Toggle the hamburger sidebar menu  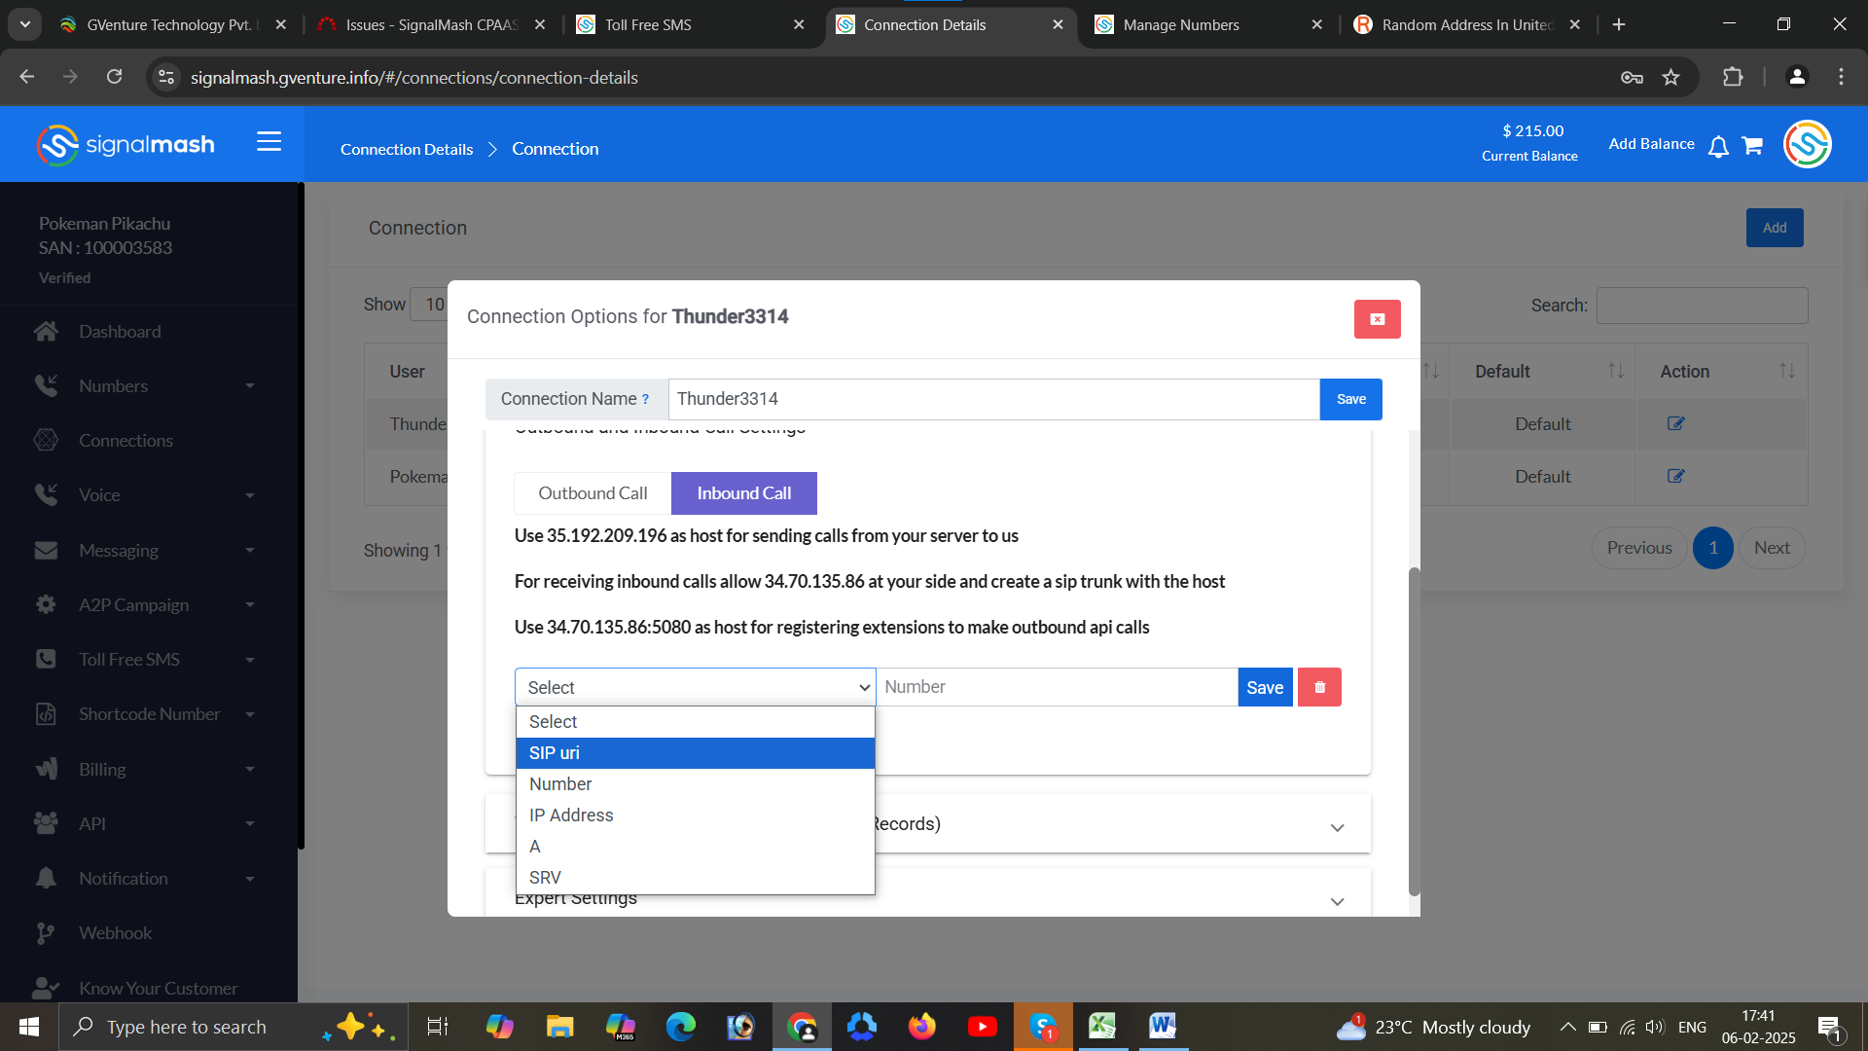tap(269, 142)
